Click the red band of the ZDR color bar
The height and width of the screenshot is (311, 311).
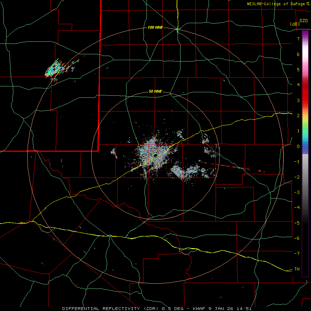pos(305,93)
